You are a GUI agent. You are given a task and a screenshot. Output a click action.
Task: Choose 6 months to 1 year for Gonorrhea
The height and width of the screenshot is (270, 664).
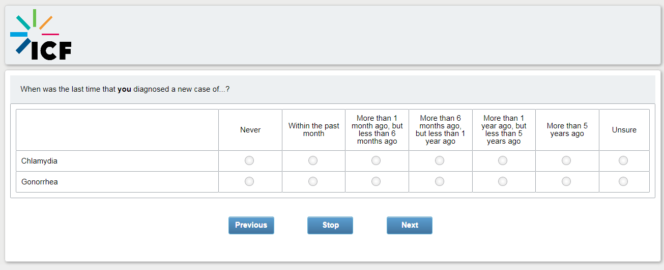pos(440,181)
